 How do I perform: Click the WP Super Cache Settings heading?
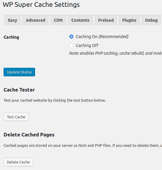(x=41, y=5)
